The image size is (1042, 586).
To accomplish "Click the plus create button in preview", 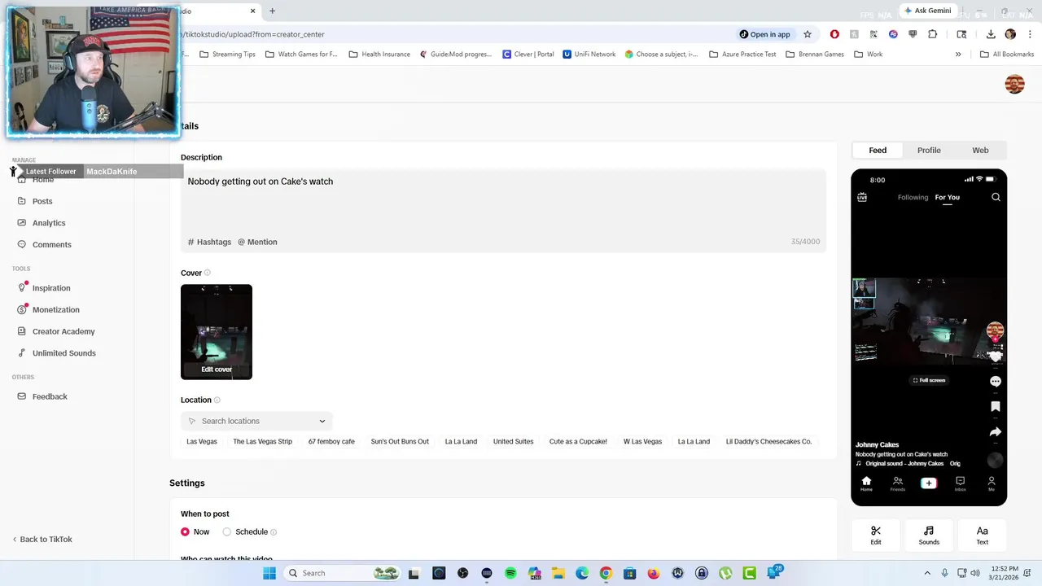I will click(929, 483).
